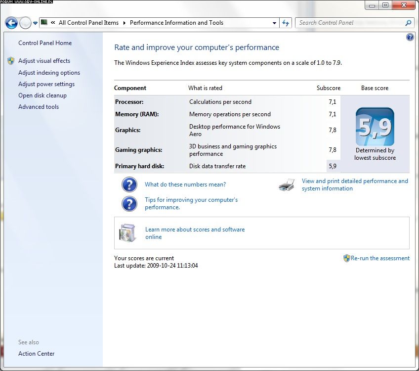Open the recent pages dropdown arrow
Screen dimensions: 419x371
36,23
